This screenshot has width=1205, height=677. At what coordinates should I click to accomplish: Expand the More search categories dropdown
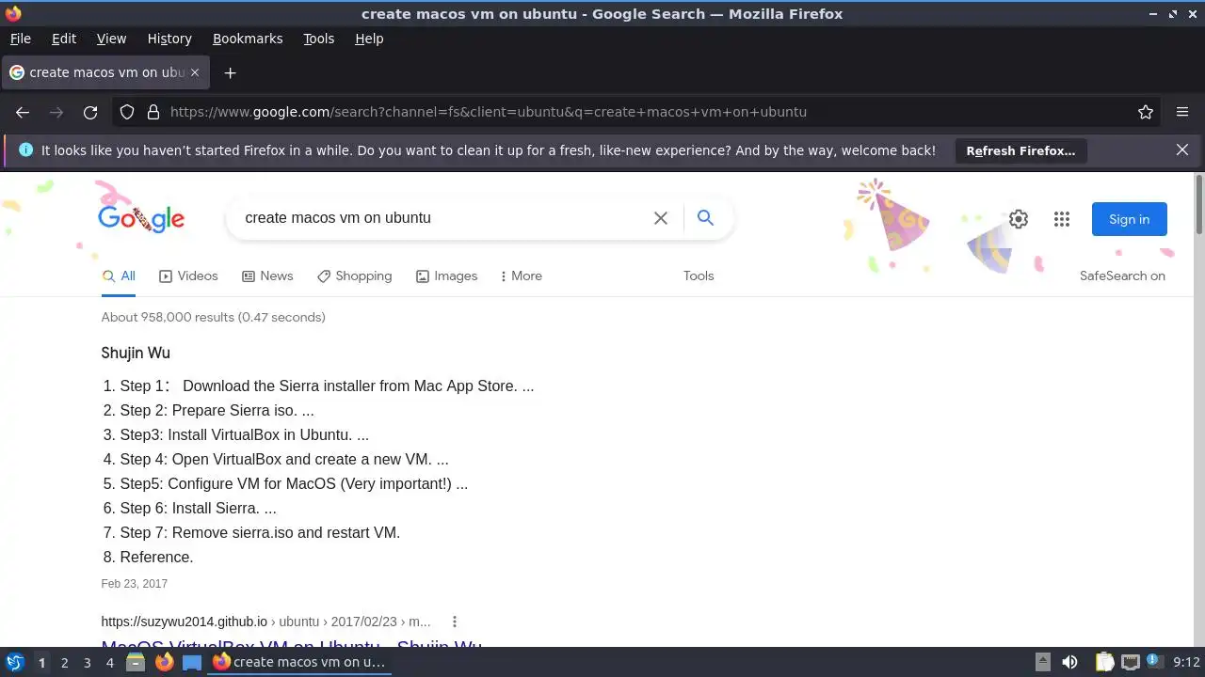pyautogui.click(x=521, y=276)
